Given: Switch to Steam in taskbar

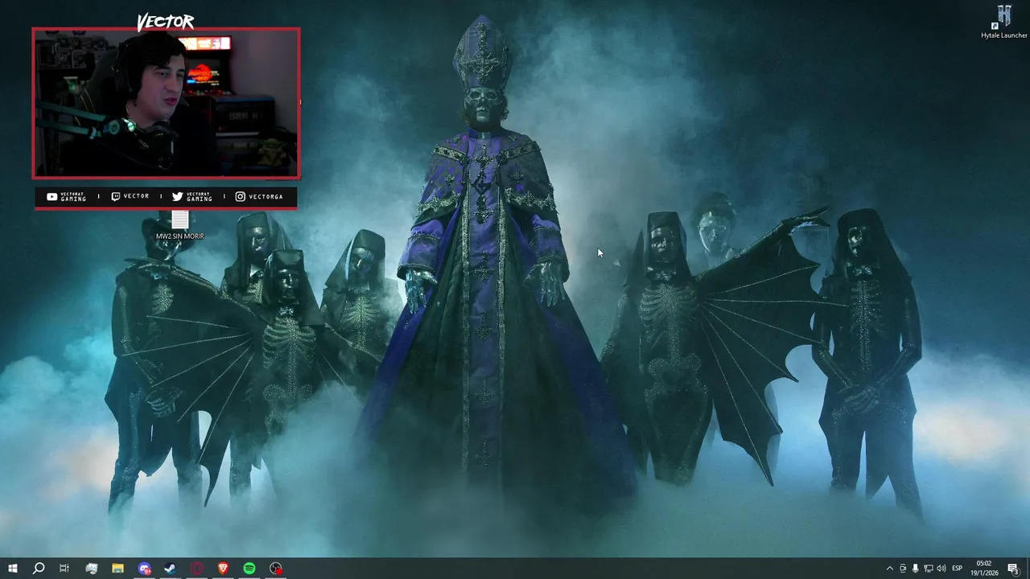Looking at the screenshot, I should 170,569.
